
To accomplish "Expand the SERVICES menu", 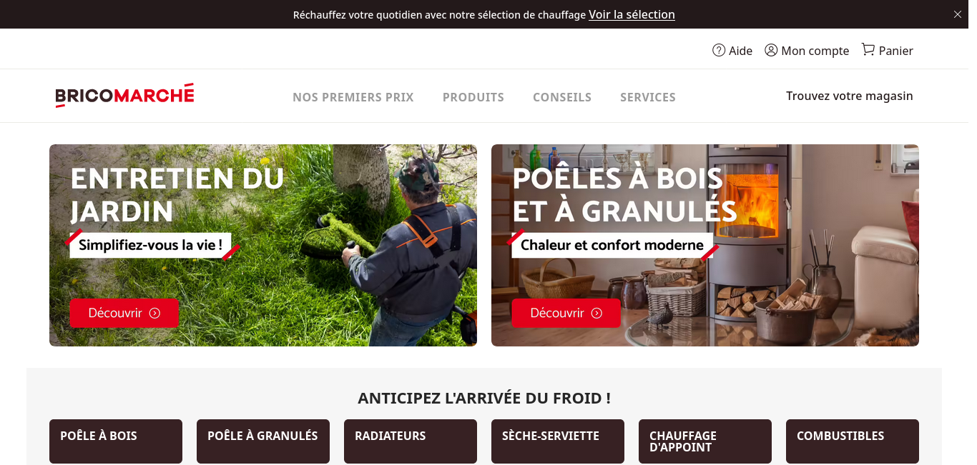I will [648, 97].
